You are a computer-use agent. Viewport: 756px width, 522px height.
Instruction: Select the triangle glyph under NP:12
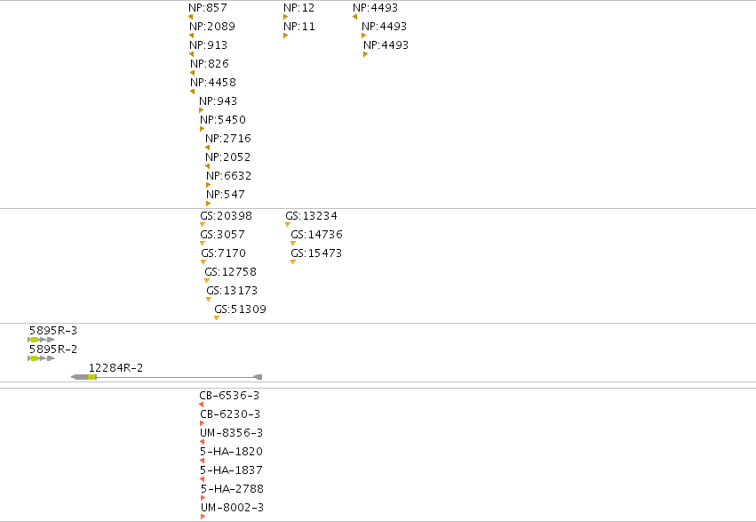click(285, 17)
